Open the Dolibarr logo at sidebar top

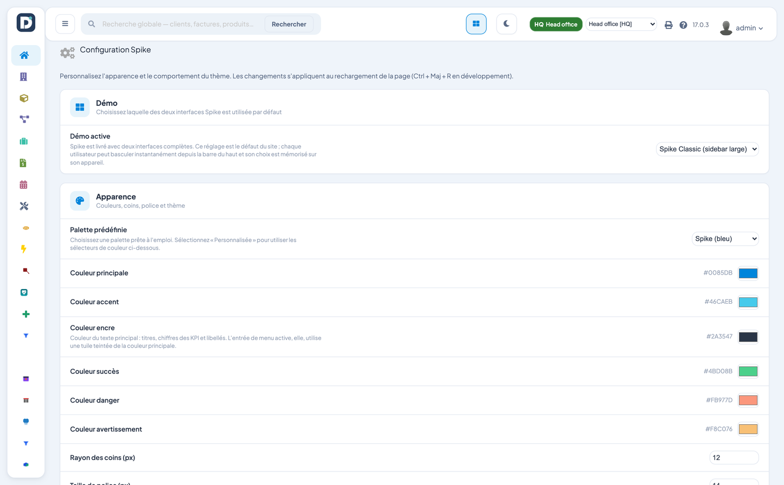tap(26, 23)
